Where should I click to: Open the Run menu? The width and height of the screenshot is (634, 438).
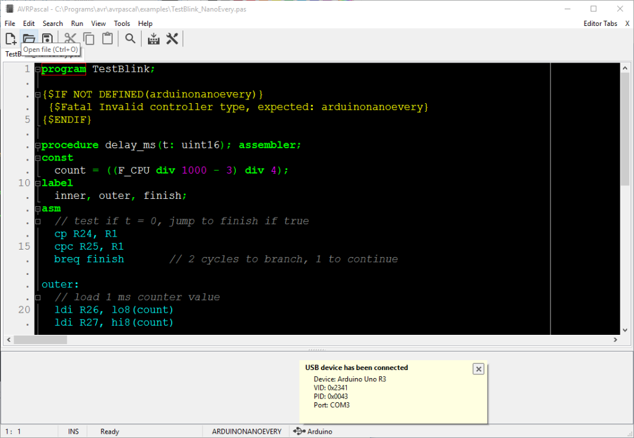coord(77,23)
